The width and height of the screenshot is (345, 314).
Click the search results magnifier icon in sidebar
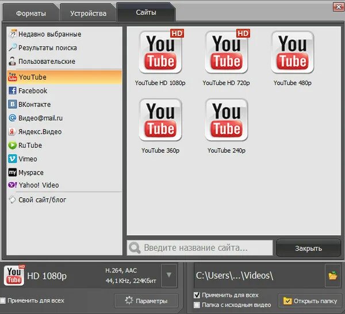[x=13, y=47]
